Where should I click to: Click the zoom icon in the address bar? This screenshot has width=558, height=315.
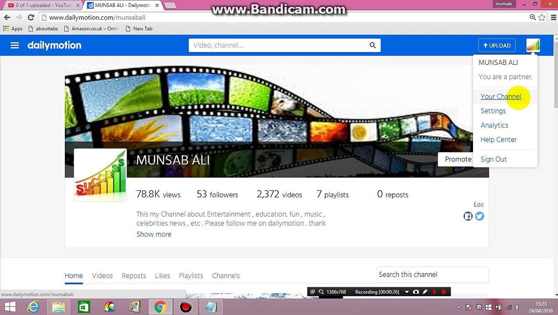(x=533, y=17)
